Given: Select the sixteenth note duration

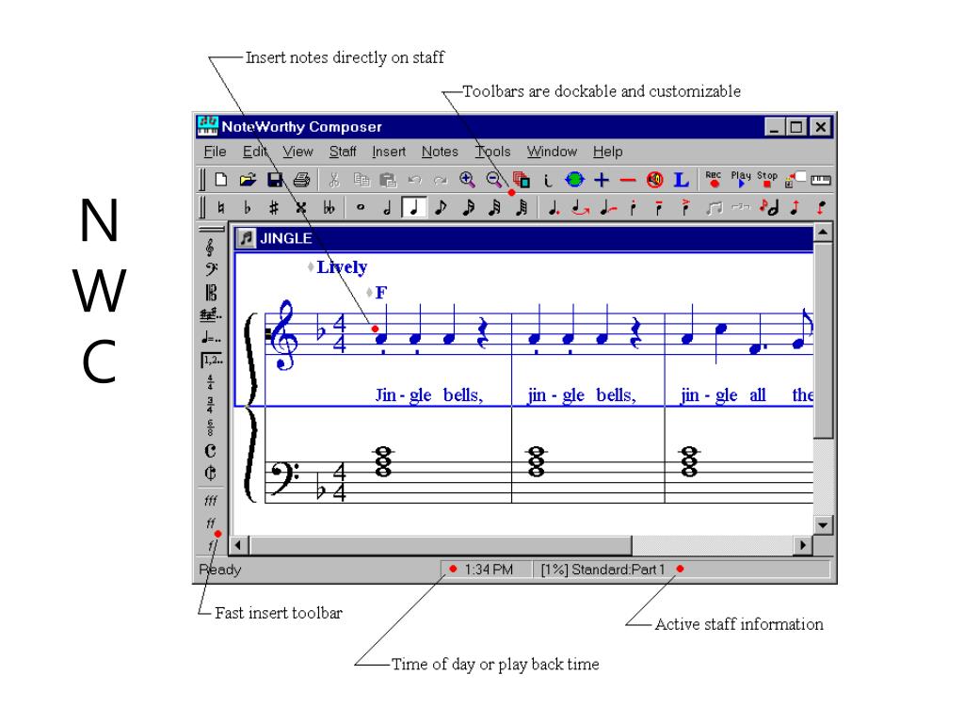Looking at the screenshot, I should pos(468,208).
